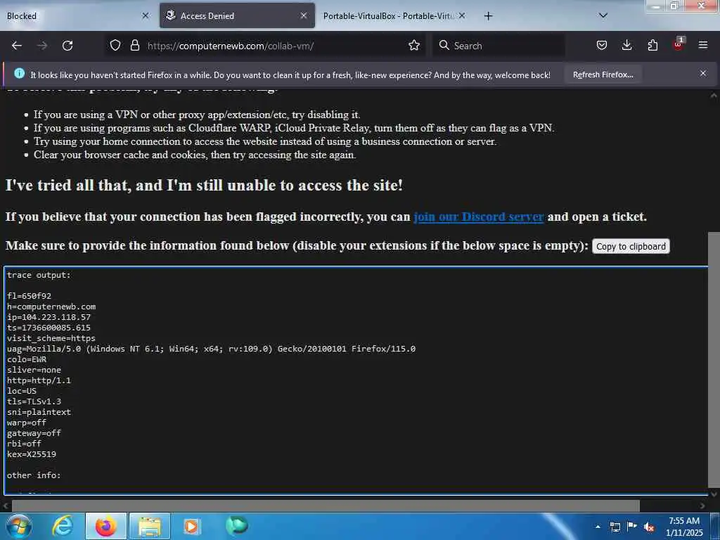Open the Action Center flag icon

[632, 526]
